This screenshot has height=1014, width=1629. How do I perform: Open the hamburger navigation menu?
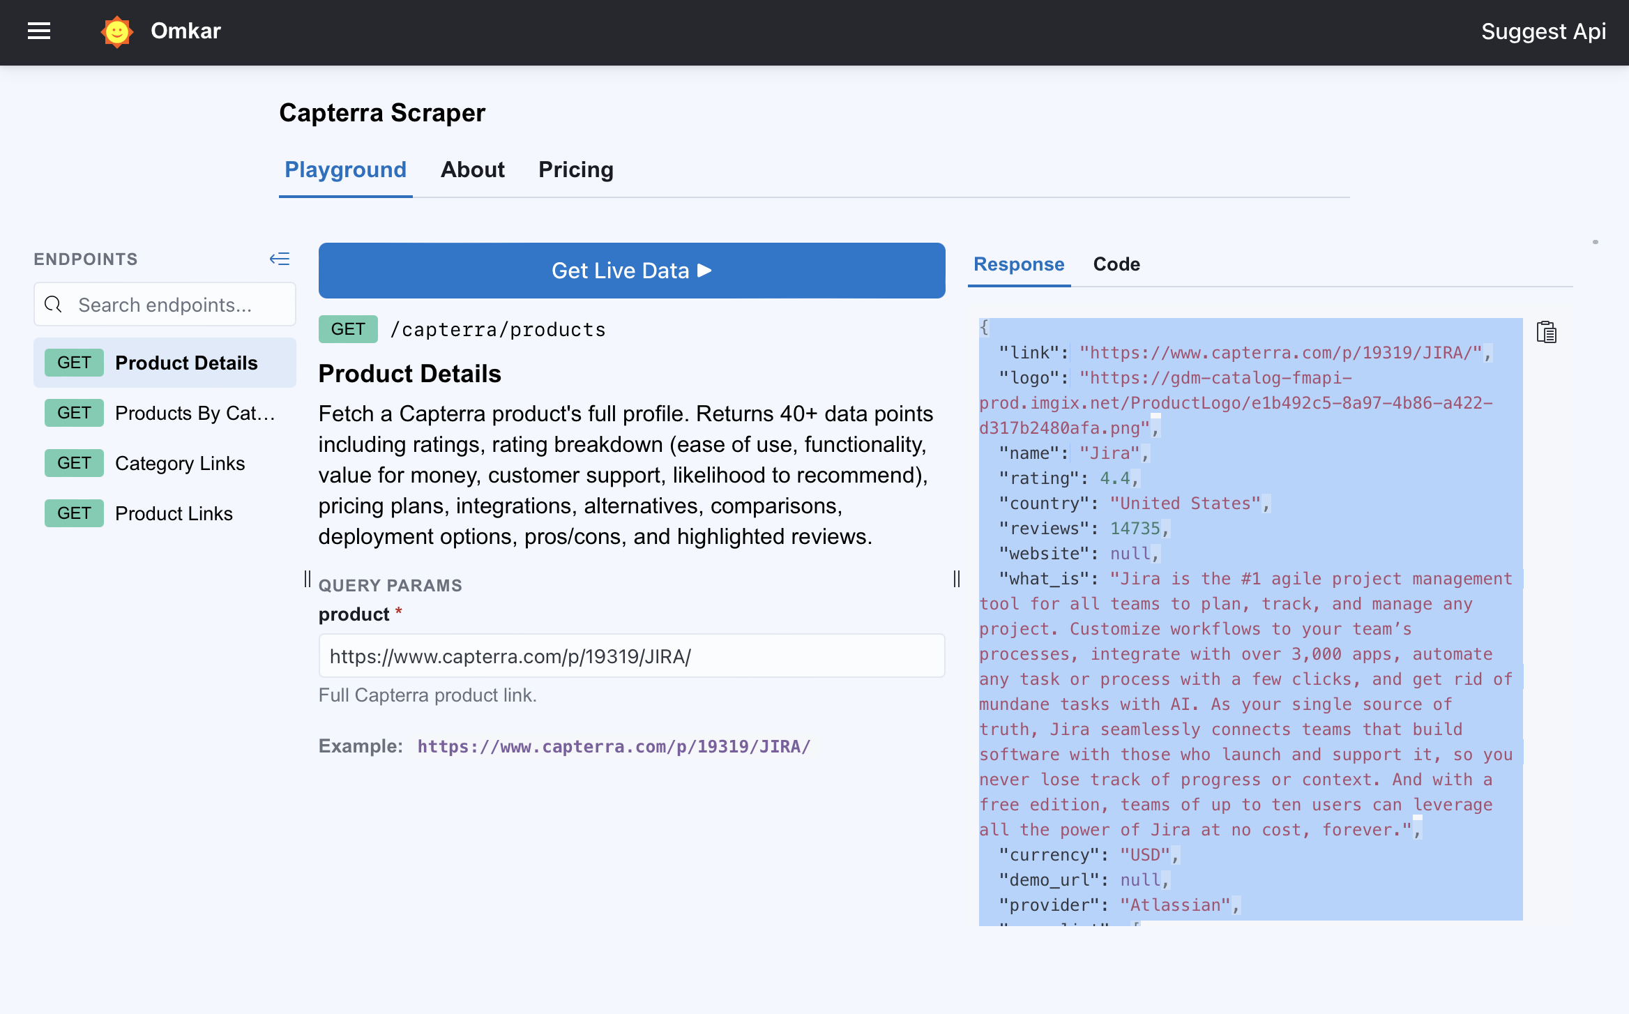click(x=39, y=31)
